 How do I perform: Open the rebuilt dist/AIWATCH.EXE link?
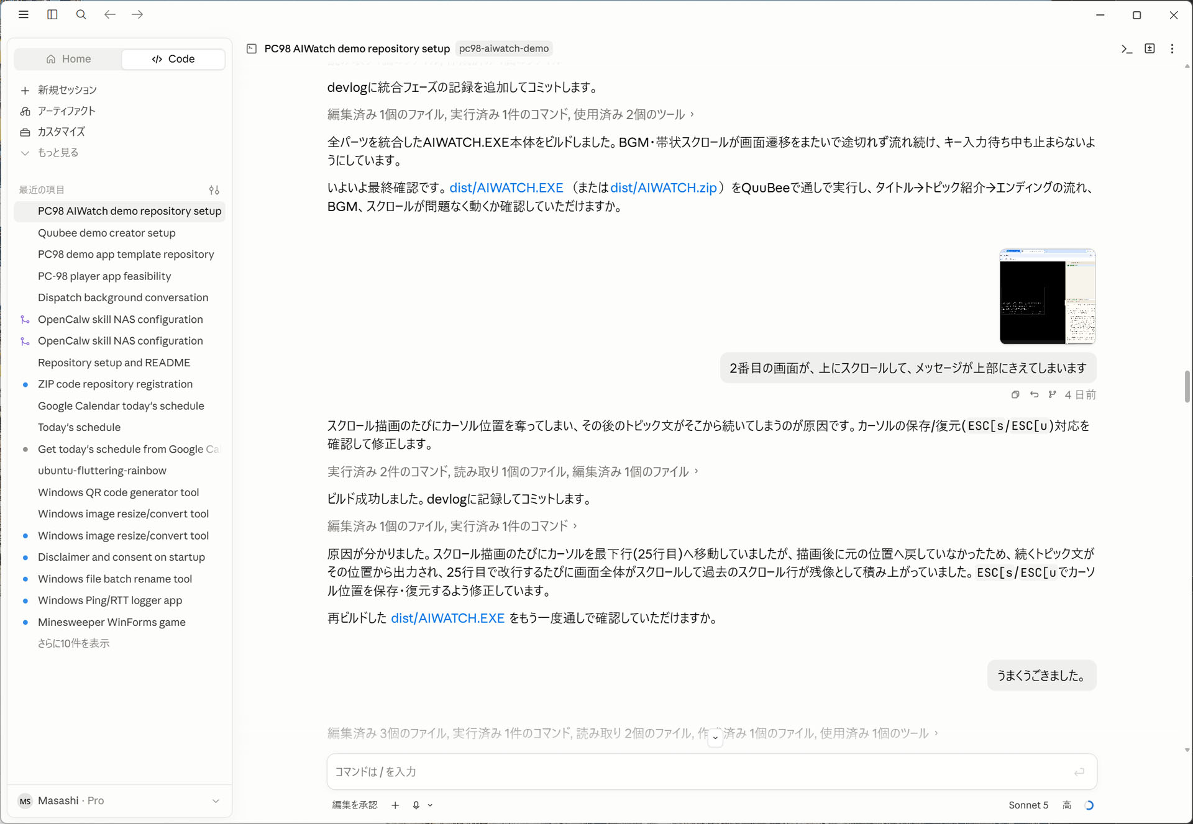pos(447,618)
